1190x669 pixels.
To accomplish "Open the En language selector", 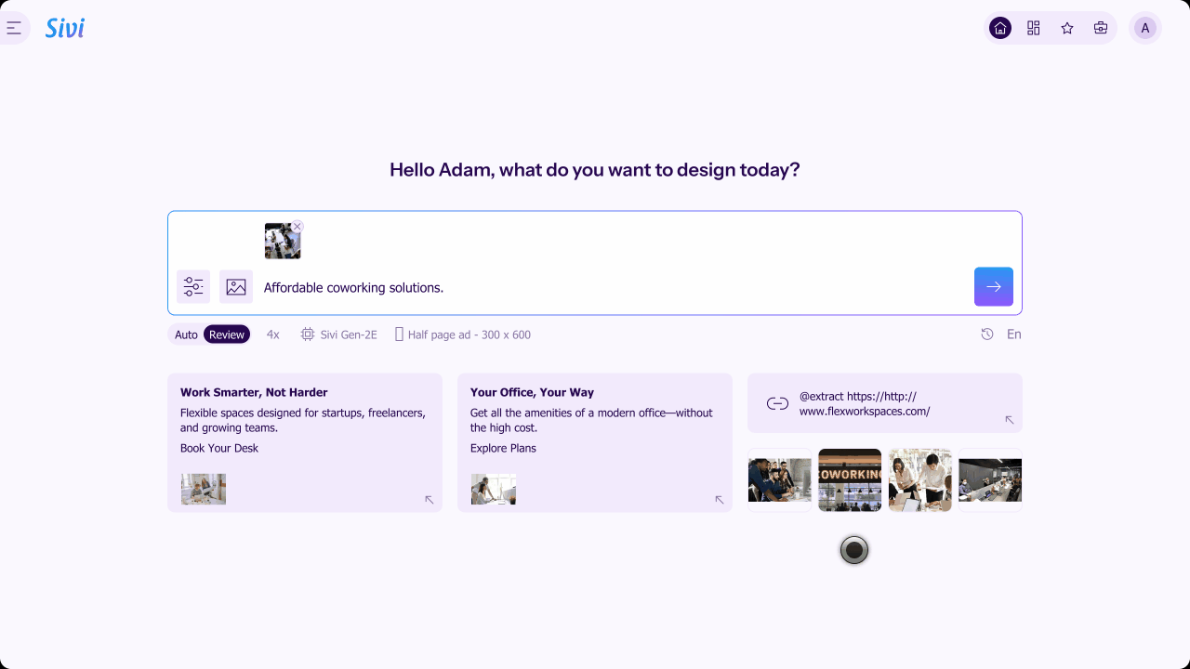I will [x=1014, y=334].
